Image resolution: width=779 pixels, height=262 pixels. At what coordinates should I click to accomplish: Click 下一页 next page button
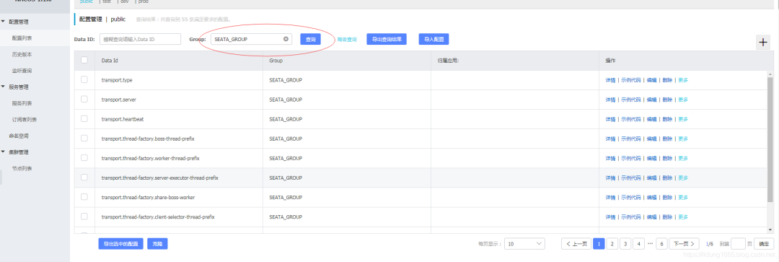coord(684,244)
